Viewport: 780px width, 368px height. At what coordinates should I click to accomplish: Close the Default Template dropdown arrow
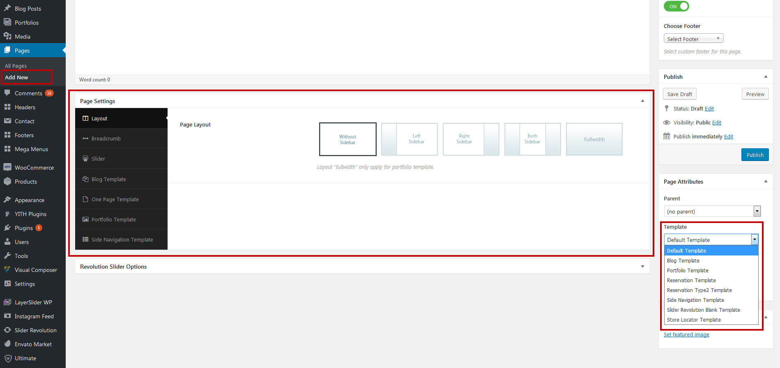coord(755,239)
